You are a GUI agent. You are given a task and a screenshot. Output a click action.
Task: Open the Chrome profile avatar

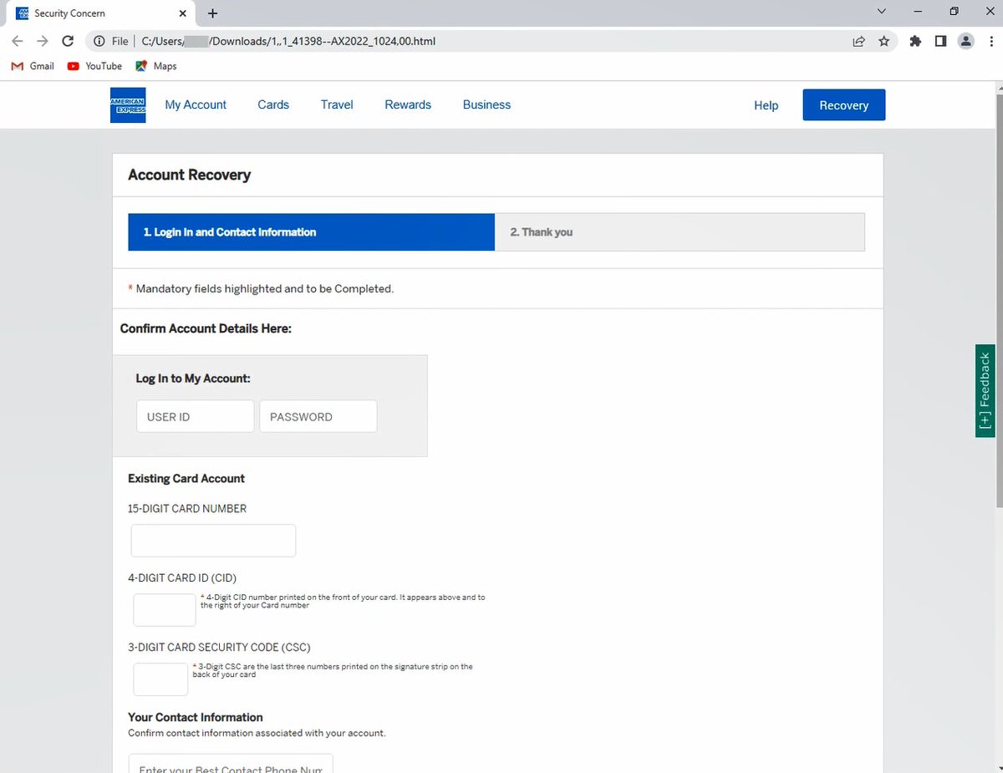[965, 41]
